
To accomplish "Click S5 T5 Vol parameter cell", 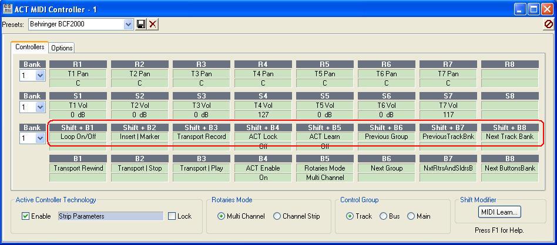I will point(325,106).
